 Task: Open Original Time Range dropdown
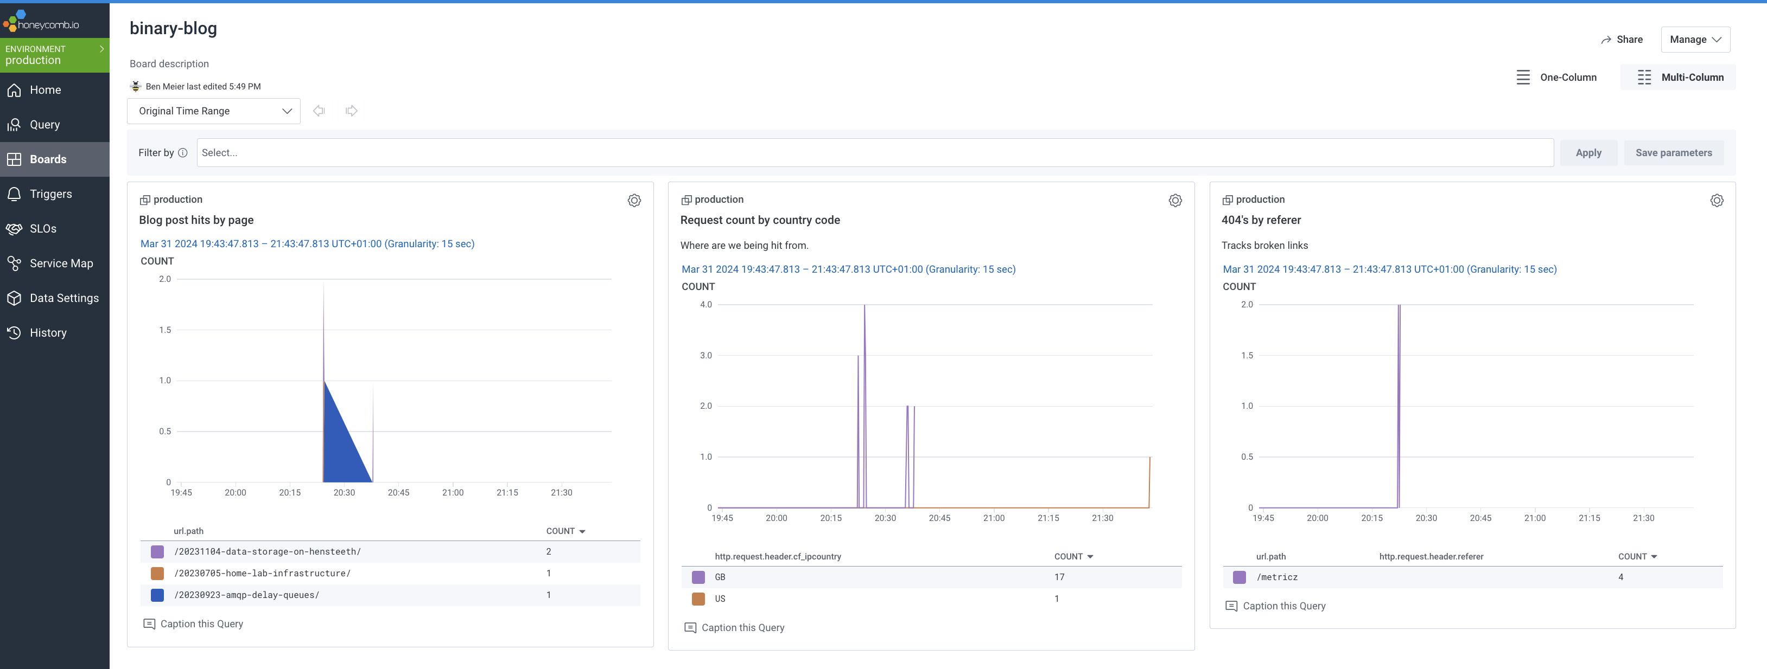pos(214,111)
